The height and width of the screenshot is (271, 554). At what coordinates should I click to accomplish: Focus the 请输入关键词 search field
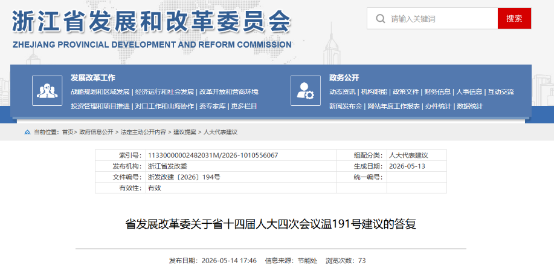coord(432,18)
